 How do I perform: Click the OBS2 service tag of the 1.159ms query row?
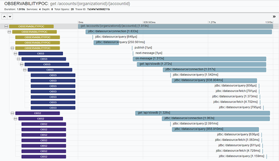(x=44, y=157)
